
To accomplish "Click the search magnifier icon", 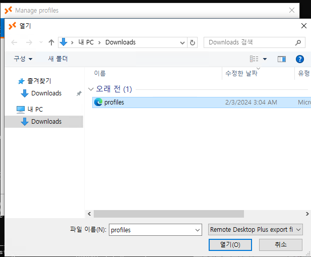I will [298, 42].
